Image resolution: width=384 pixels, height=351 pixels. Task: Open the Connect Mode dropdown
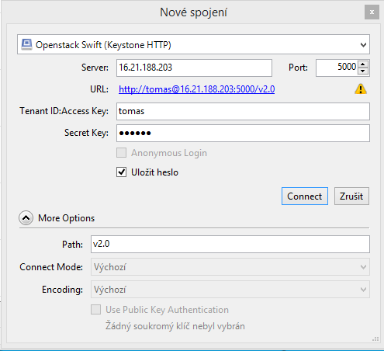(x=230, y=267)
